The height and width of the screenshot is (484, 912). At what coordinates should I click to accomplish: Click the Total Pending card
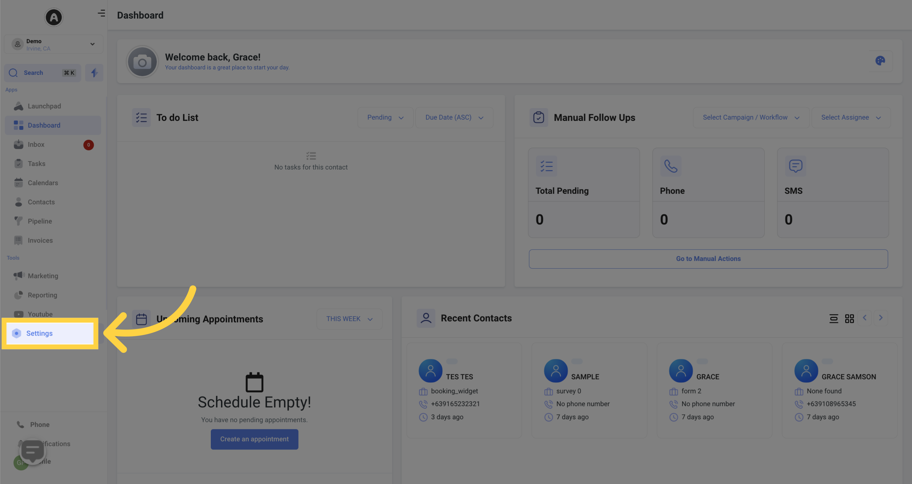pyautogui.click(x=584, y=193)
